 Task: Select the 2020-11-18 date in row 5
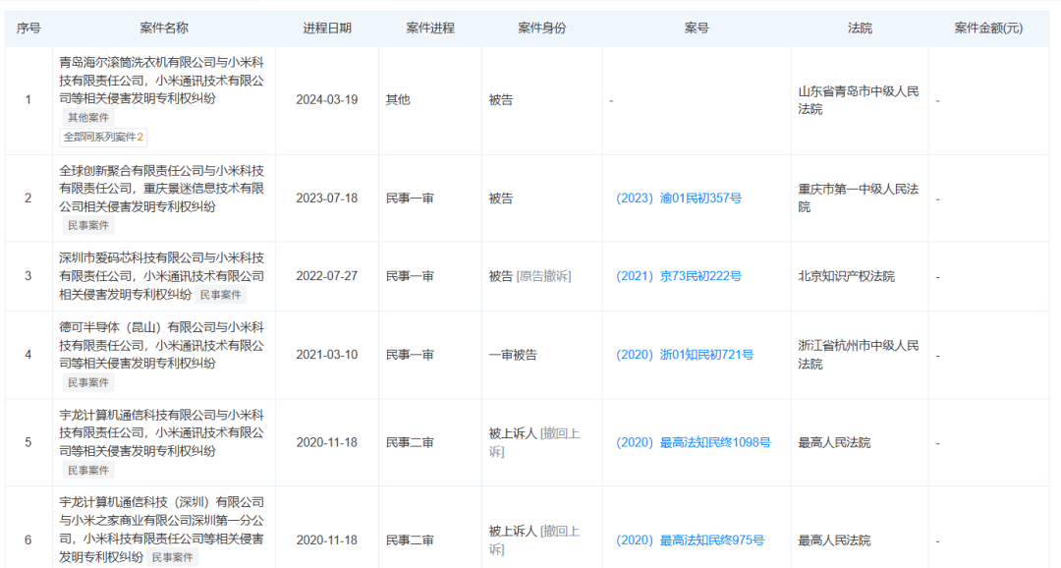pos(327,443)
